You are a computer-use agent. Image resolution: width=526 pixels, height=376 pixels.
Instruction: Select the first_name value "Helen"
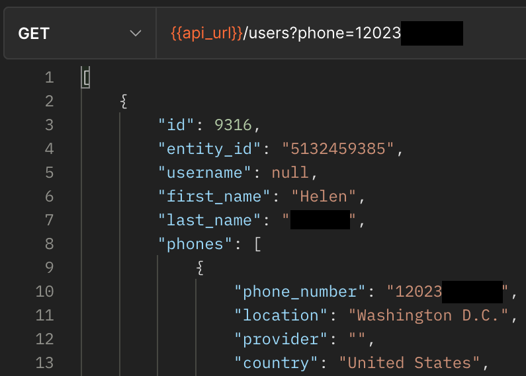click(324, 196)
